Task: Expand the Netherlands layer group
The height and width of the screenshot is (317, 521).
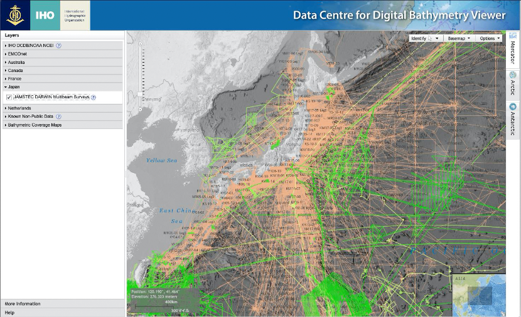Action: (63, 108)
